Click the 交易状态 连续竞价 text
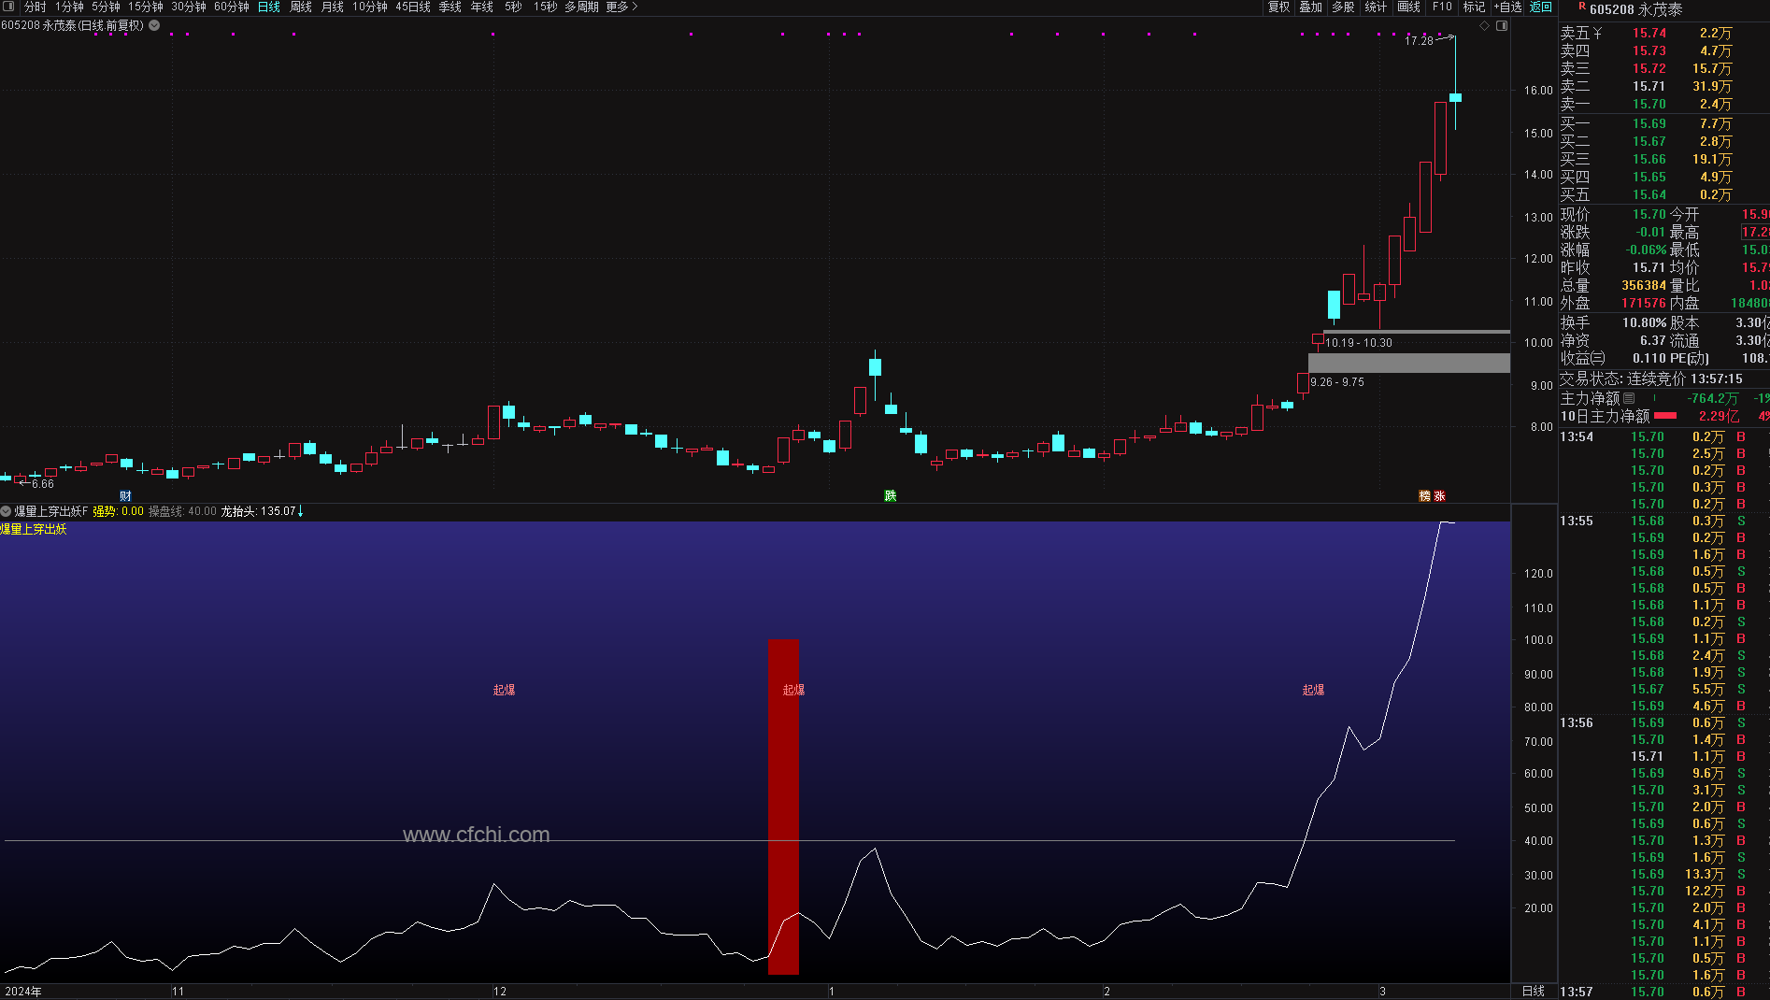1770x1000 pixels. pyautogui.click(x=1622, y=379)
